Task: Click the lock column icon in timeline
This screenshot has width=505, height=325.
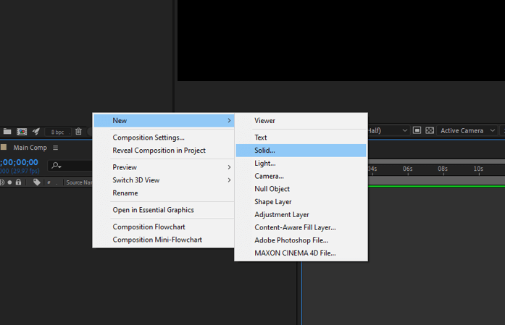Action: point(18,182)
